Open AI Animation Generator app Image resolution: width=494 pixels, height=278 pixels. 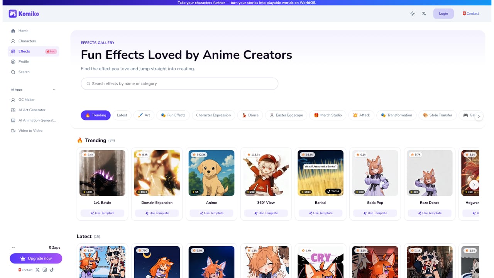coord(33,120)
